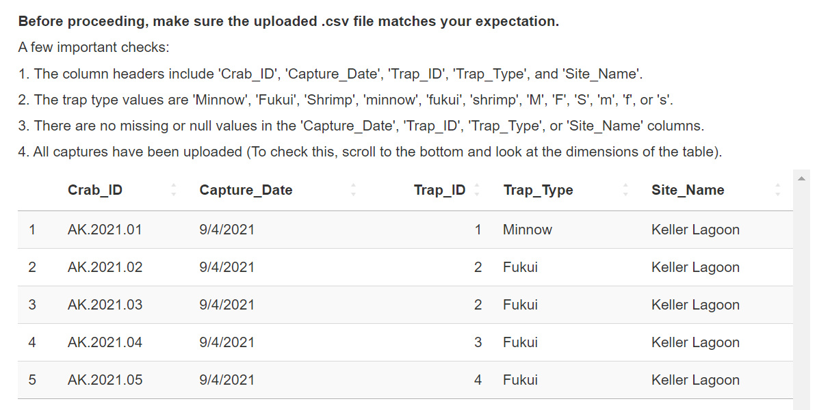Click the scrollbar up arrow
Viewport: 817px width, 410px height.
click(x=801, y=178)
